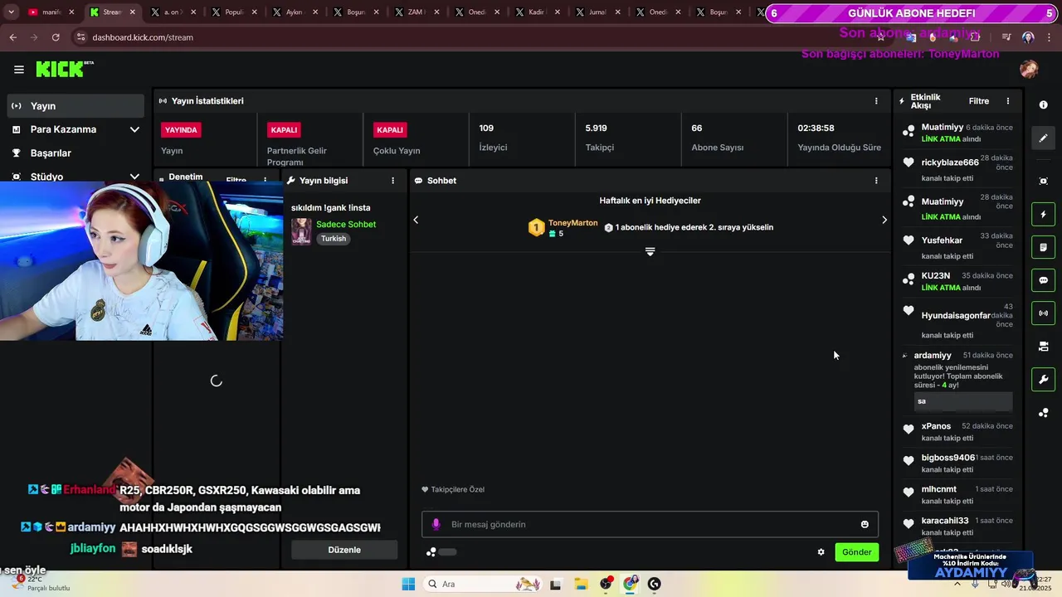Viewport: 1062px width, 597px height.
Task: Click the Windows taskbar Ara search box
Action: (483, 584)
